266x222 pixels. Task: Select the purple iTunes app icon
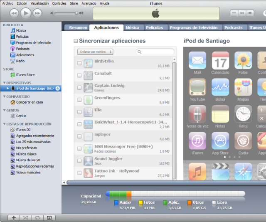pyautogui.click(x=197, y=141)
